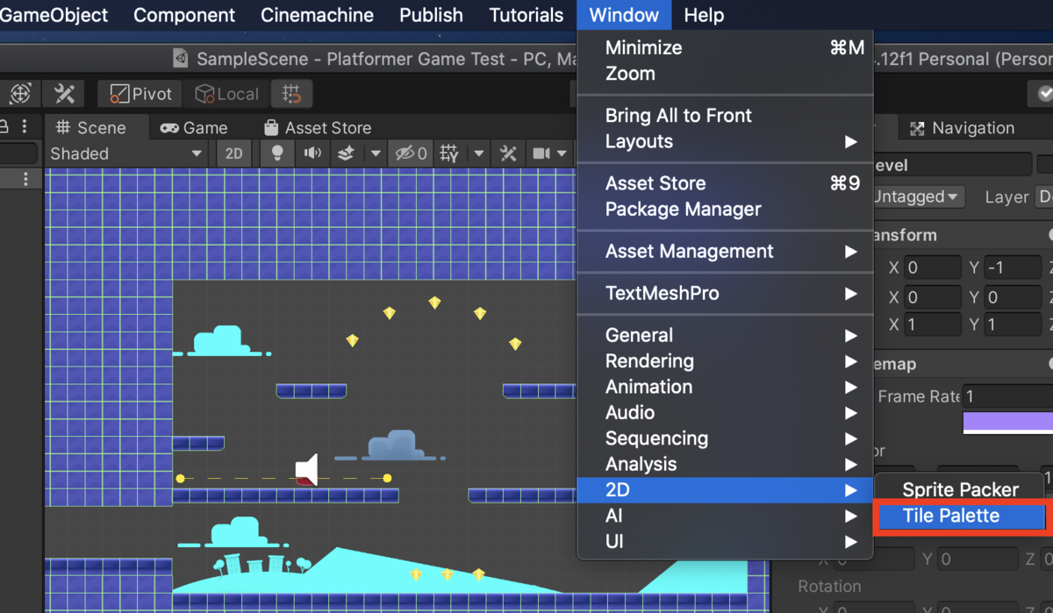Click the Position Y field showing -1
This screenshot has width=1053, height=613.
(x=1013, y=267)
